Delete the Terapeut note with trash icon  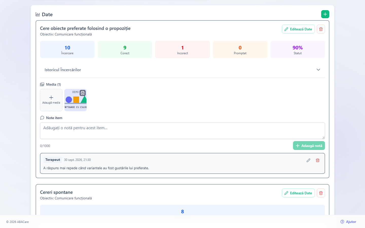click(x=318, y=160)
